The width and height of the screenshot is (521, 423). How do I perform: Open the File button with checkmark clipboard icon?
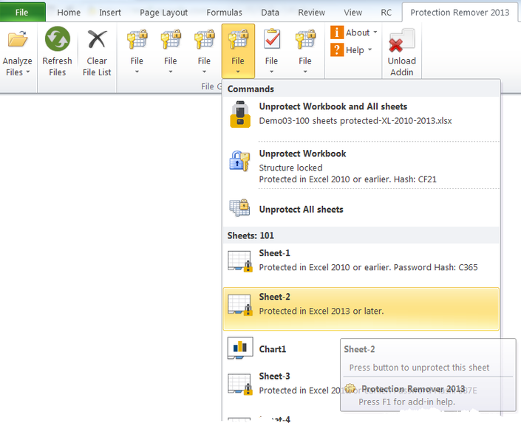[x=271, y=51]
